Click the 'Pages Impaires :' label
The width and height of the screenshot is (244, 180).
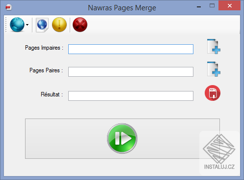coord(44,48)
